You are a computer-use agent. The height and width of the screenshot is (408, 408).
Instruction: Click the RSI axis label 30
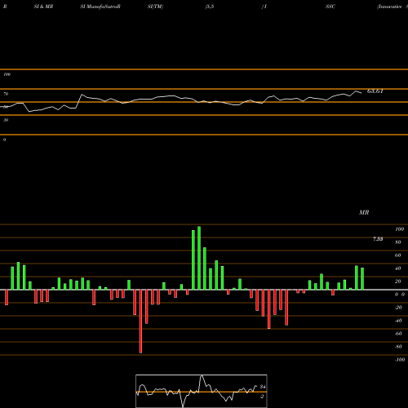(6, 120)
